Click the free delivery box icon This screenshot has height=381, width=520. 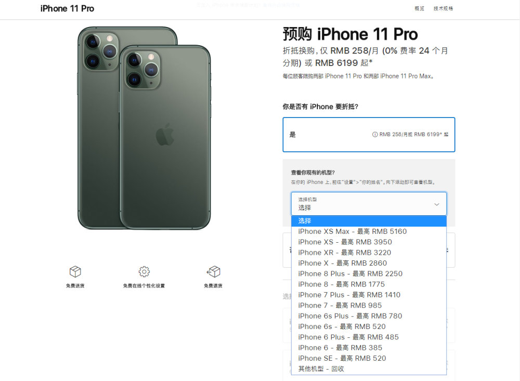click(75, 271)
